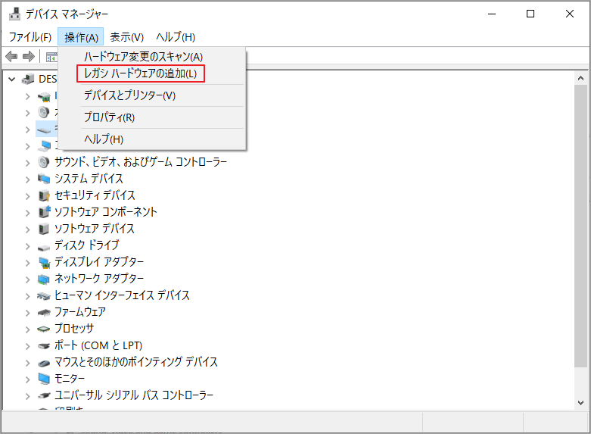Click the sound controller speaker icon

[x=45, y=162]
